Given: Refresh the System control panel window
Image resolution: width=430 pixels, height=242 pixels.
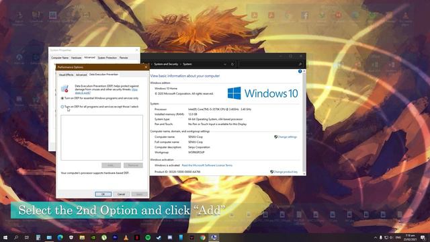Looking at the screenshot, I should (x=232, y=65).
